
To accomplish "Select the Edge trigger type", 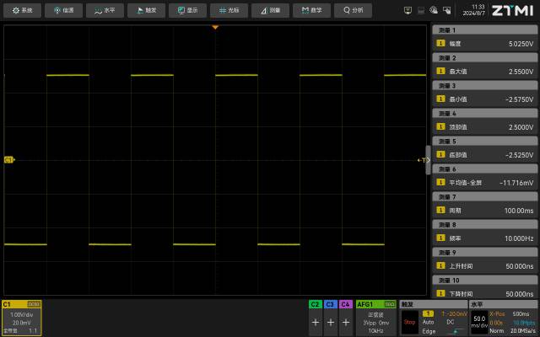I will pyautogui.click(x=429, y=331).
